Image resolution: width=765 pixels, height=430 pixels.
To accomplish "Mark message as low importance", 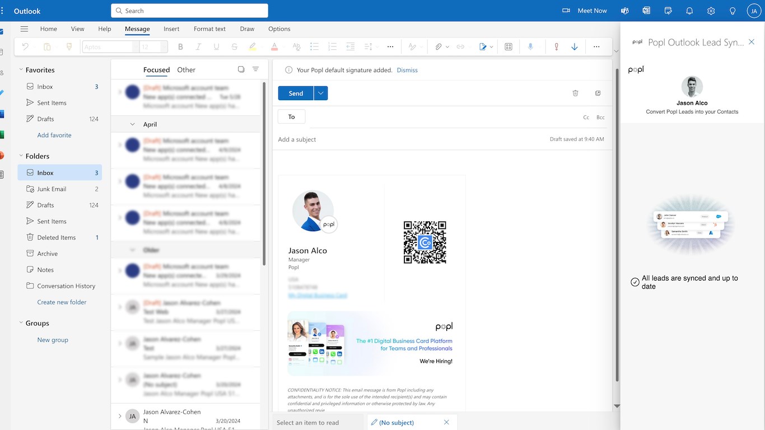I will tap(575, 47).
